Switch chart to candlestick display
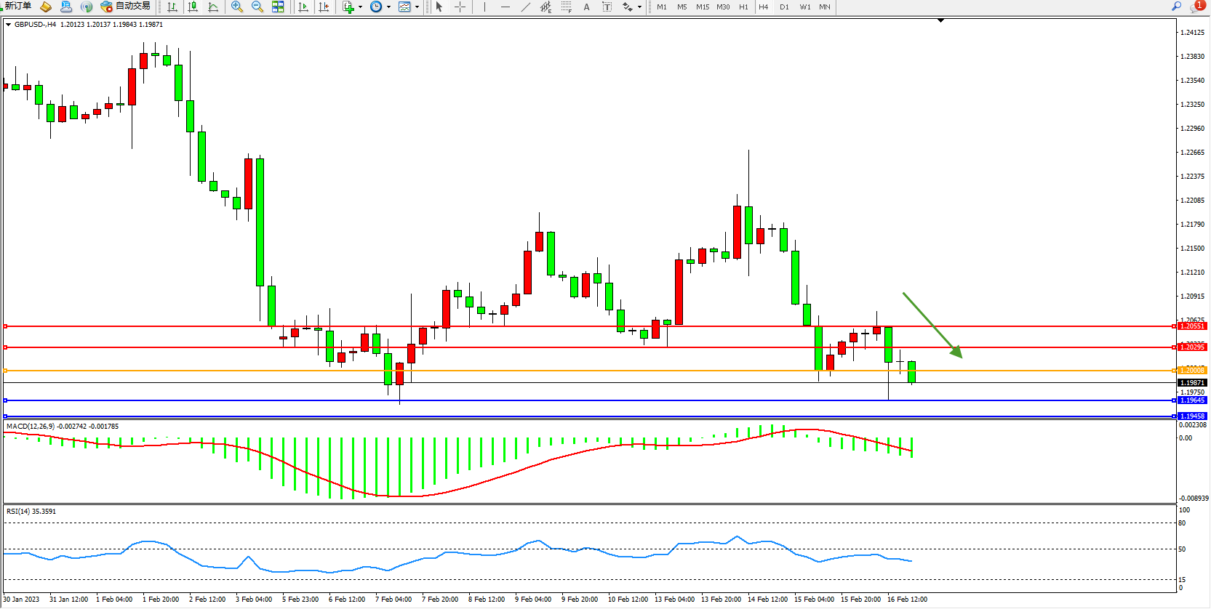 (x=193, y=7)
